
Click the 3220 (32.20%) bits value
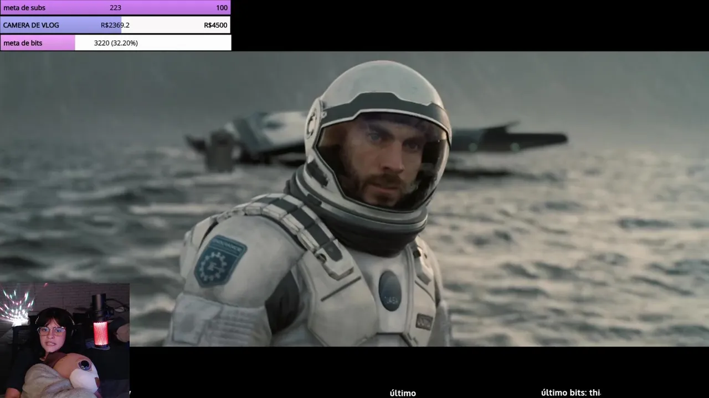[x=116, y=43]
